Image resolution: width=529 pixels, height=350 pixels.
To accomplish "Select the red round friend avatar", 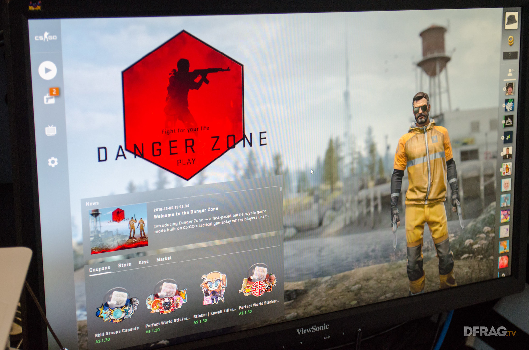I will point(503,262).
